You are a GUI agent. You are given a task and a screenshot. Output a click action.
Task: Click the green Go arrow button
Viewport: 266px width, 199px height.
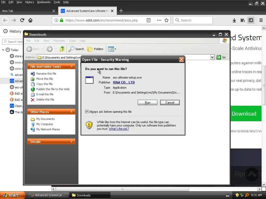point(221,57)
